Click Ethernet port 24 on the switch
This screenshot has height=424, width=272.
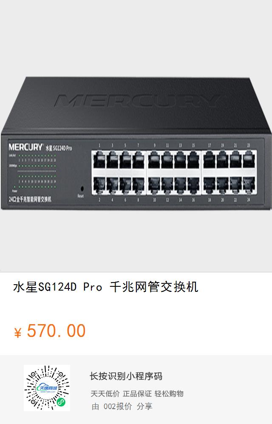(x=249, y=186)
